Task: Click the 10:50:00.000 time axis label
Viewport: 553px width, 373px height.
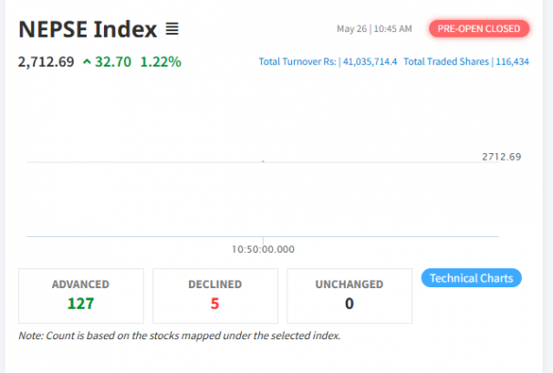Action: [264, 248]
